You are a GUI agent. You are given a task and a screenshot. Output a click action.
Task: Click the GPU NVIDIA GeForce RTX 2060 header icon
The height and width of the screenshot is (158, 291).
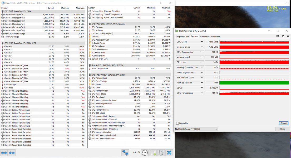[90, 75]
